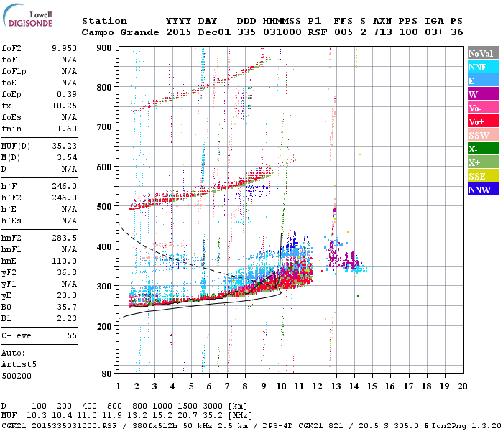Click the hmF2 value 283.5
Image resolution: width=503 pixels, height=431 pixels.
tap(64, 238)
